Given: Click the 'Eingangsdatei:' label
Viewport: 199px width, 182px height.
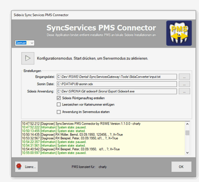Looking at the screenshot, I should [45, 77].
